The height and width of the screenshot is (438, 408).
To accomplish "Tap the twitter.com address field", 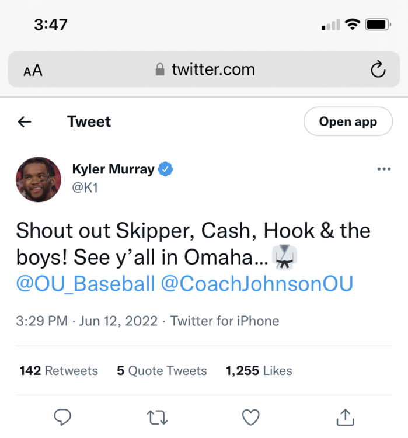I will tap(213, 70).
